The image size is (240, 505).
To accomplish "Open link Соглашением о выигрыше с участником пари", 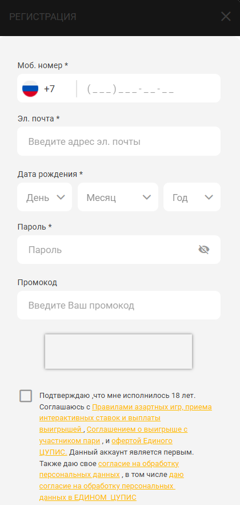I will click(137, 429).
